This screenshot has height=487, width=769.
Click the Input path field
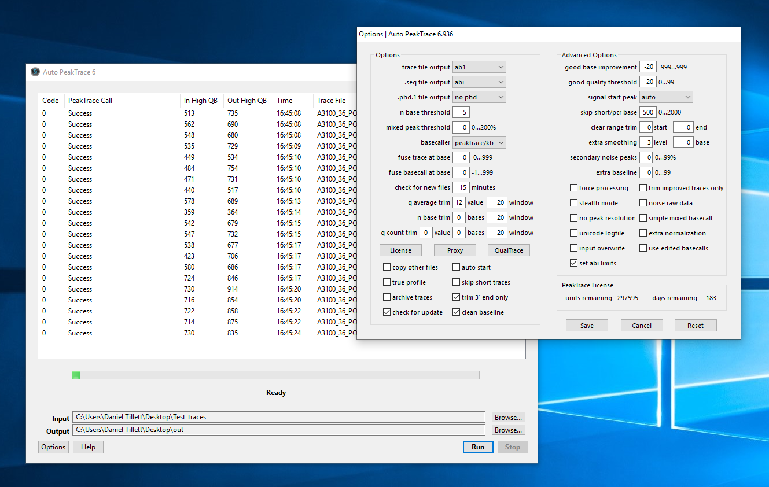coord(278,417)
